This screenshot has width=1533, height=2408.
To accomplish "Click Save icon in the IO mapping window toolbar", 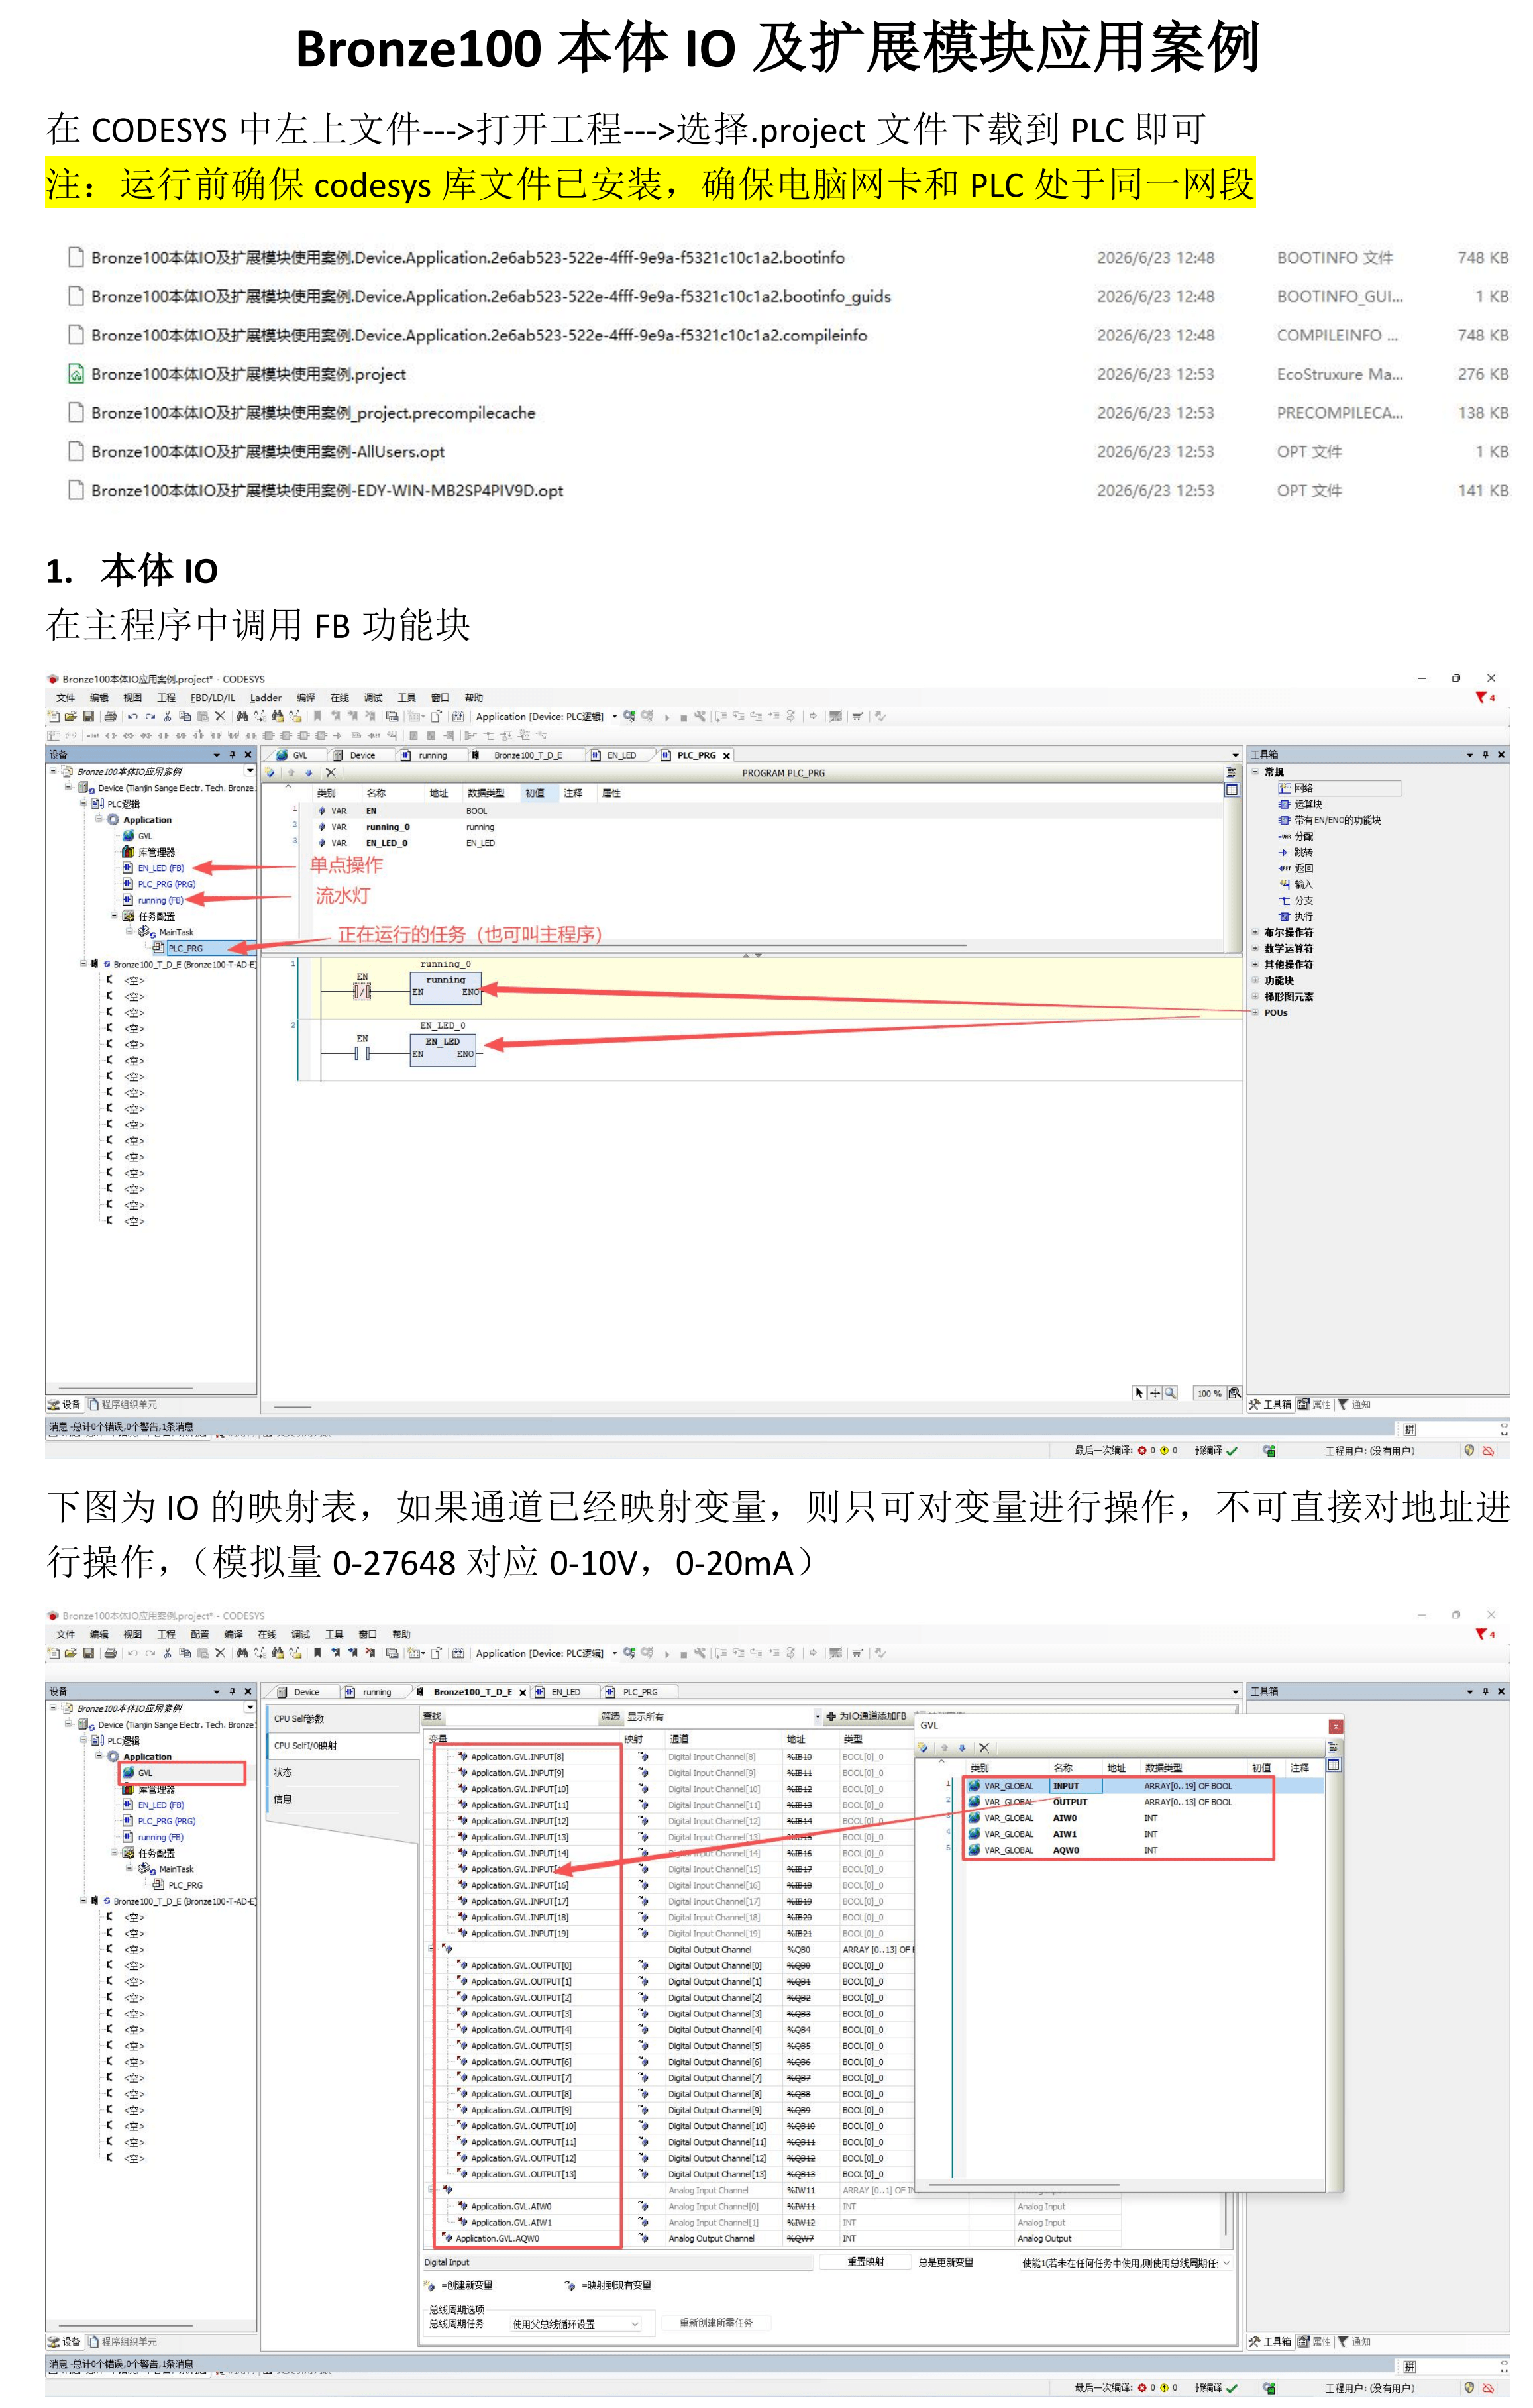I will (88, 1653).
